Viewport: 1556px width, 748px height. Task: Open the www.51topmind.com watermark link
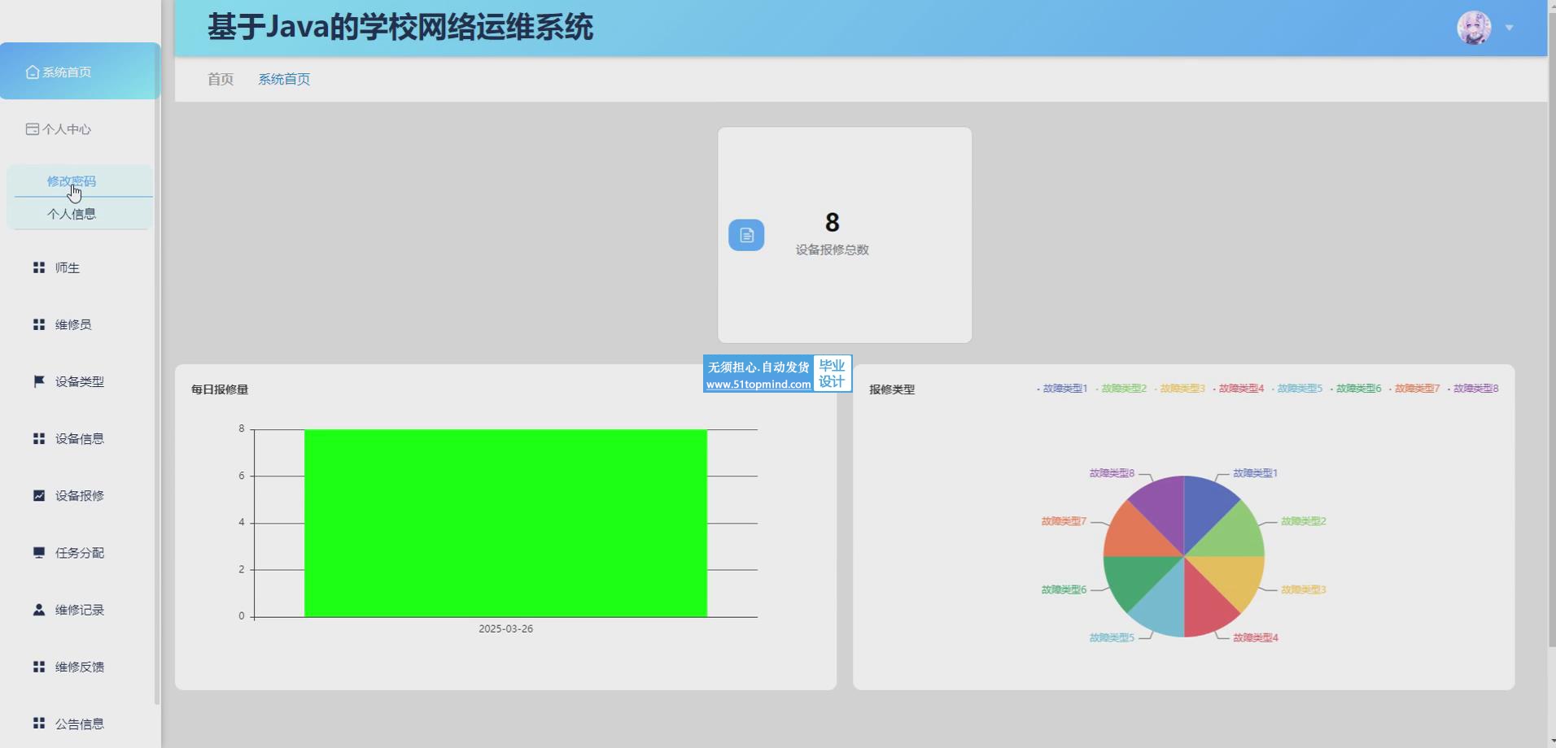coord(758,385)
